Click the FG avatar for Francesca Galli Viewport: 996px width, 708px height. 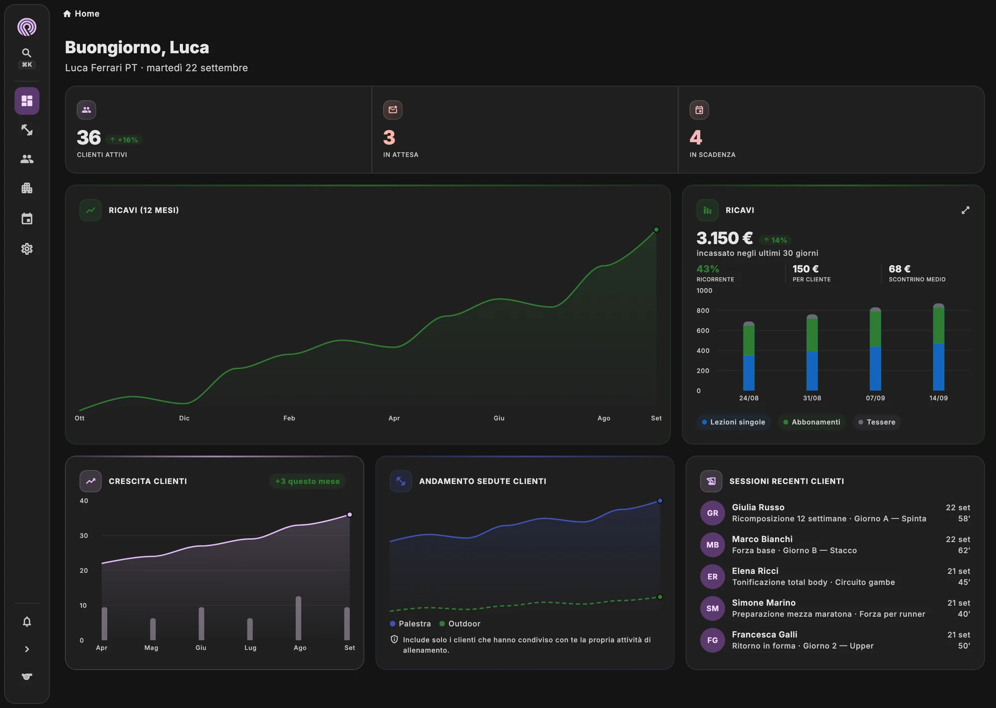point(713,640)
